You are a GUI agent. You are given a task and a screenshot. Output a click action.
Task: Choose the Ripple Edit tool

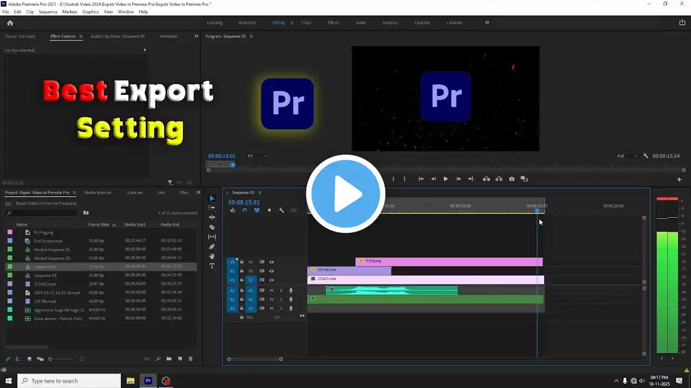pyautogui.click(x=212, y=217)
